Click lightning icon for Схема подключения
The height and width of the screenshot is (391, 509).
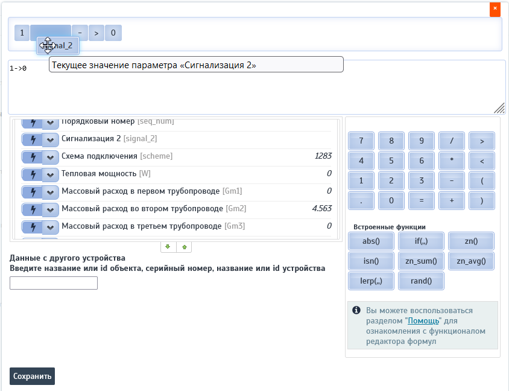pyautogui.click(x=33, y=157)
